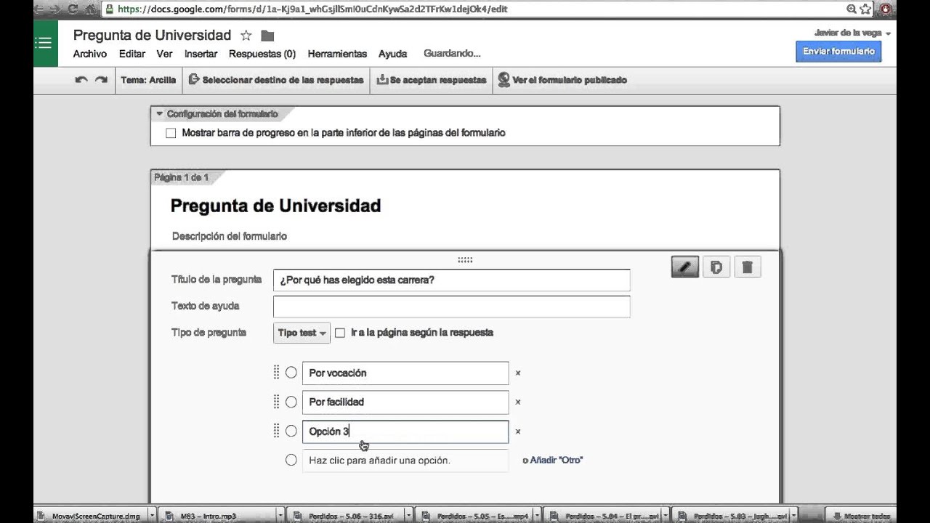The height and width of the screenshot is (523, 930).
Task: Collapse 'Configuración del formulario' section
Action: 160,114
